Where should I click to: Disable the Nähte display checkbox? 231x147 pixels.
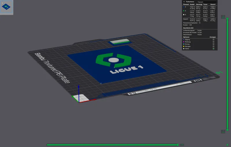[213, 49]
